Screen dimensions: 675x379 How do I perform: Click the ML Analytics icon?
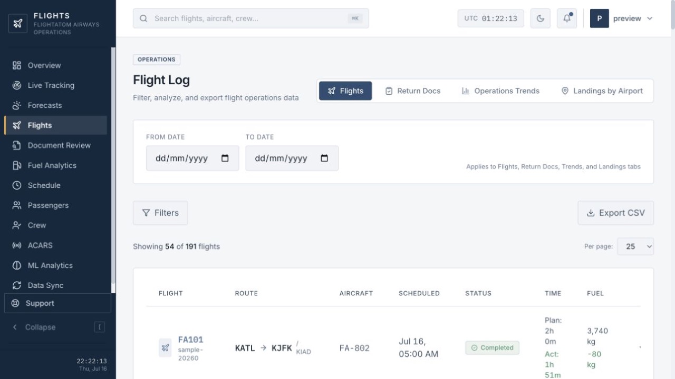point(17,265)
